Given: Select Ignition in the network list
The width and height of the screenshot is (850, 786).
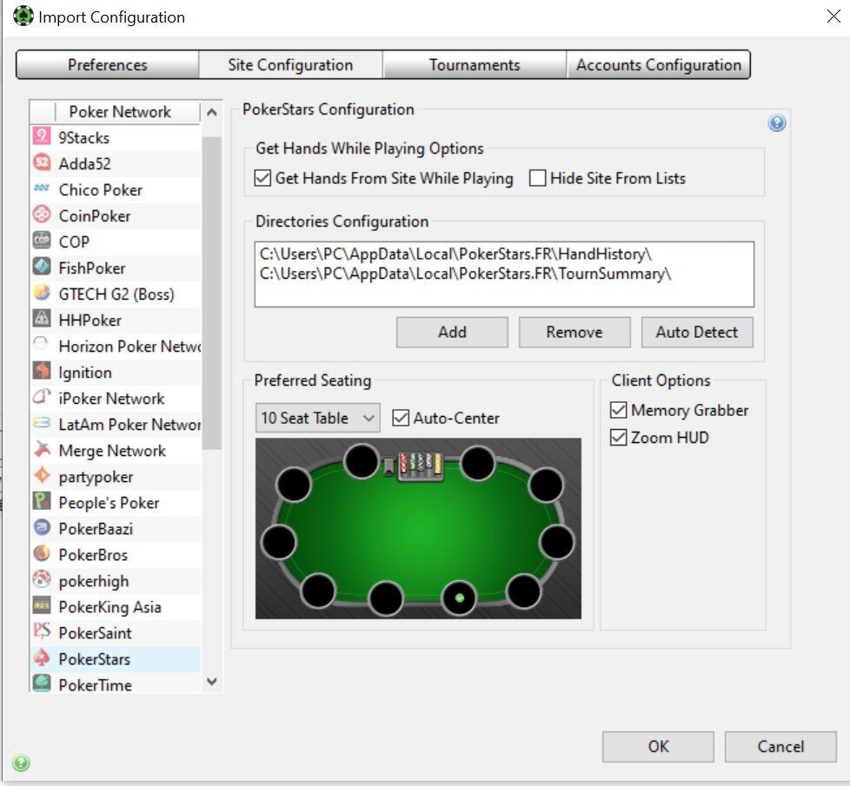Looking at the screenshot, I should (116, 372).
